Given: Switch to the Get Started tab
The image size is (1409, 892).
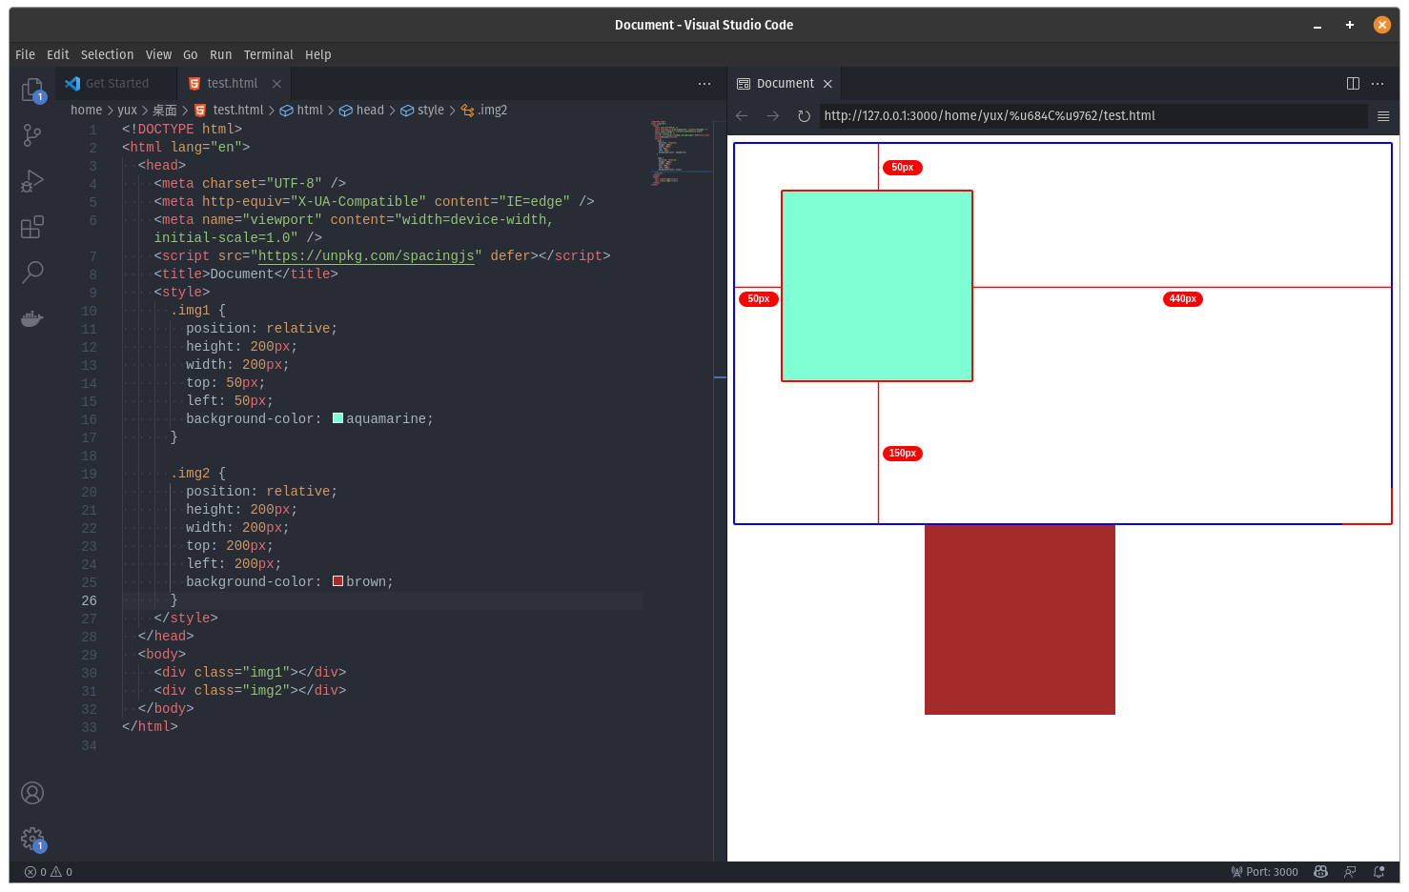Looking at the screenshot, I should (116, 84).
